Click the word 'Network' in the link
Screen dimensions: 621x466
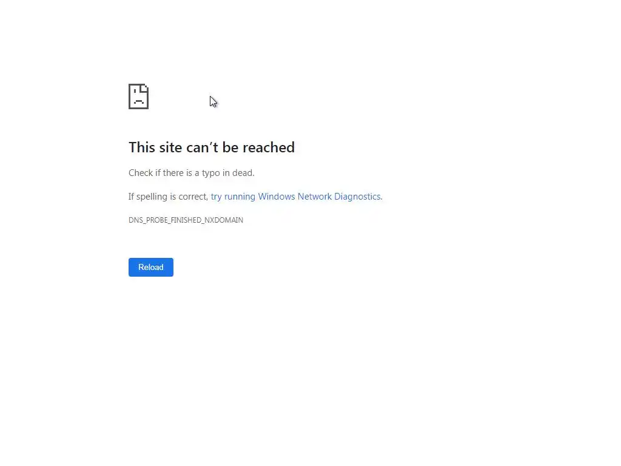pyautogui.click(x=315, y=197)
